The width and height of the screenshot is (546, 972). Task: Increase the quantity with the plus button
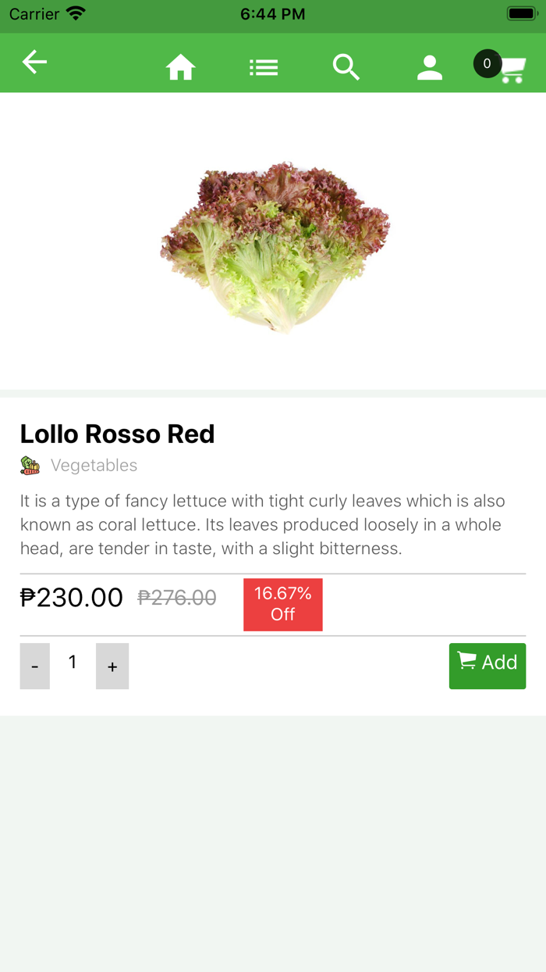point(112,666)
